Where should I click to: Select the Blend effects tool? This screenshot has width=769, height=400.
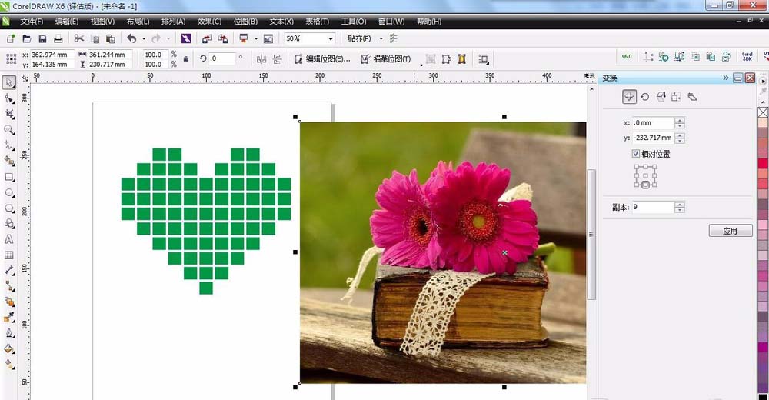pos(8,302)
